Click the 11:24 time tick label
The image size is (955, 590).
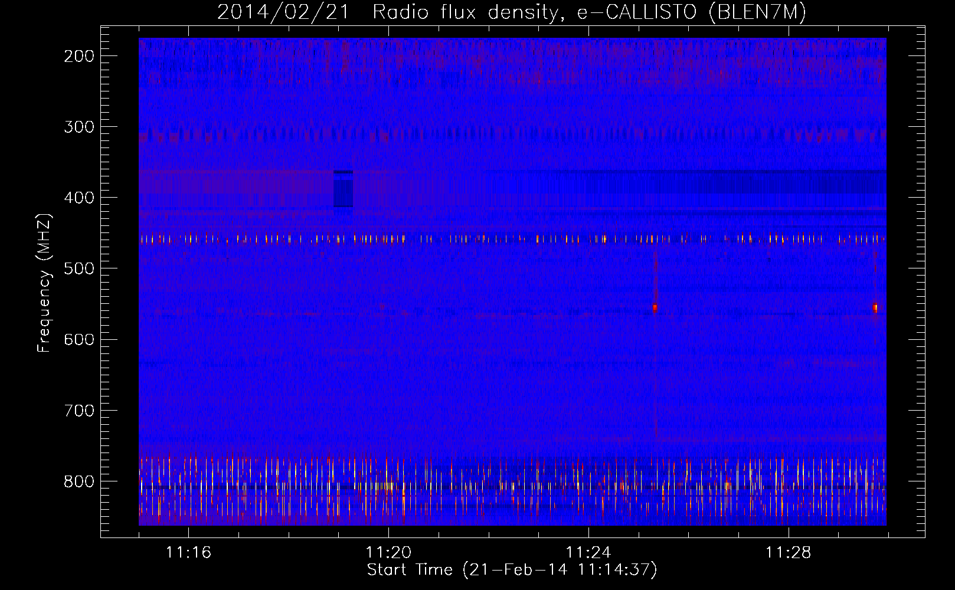point(588,552)
